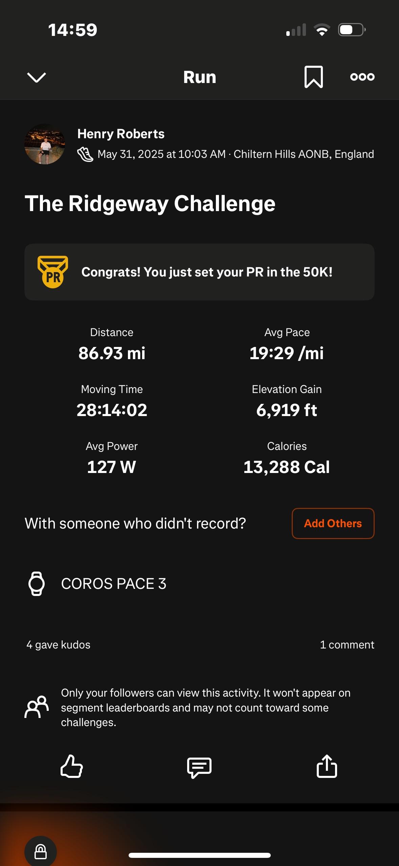Image resolution: width=399 pixels, height=866 pixels.
Task: Tap the followers visibility icon
Action: [37, 707]
